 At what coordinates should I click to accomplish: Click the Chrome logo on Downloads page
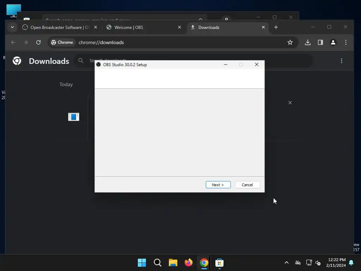pyautogui.click(x=17, y=61)
